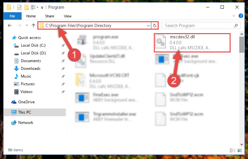Viewport: 248px width, 159px height.
Task: Open Local Disk (C:) in sidebar
Action: [x=33, y=45]
